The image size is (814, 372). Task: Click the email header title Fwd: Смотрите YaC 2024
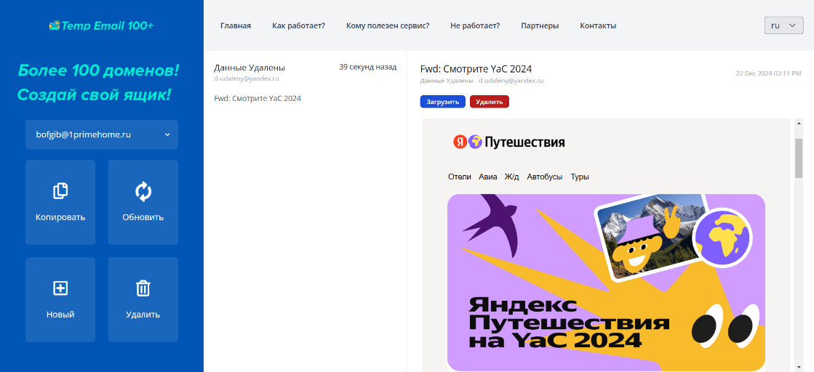coord(476,69)
